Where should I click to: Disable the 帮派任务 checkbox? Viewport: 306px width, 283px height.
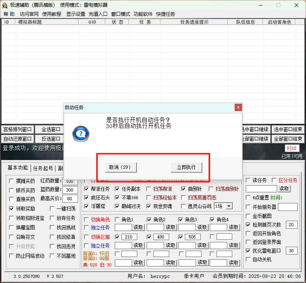coord(86,189)
